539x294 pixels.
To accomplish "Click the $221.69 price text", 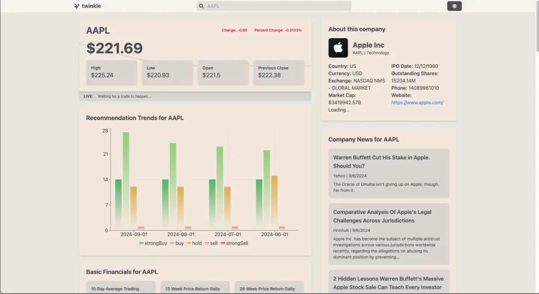I will tap(115, 48).
